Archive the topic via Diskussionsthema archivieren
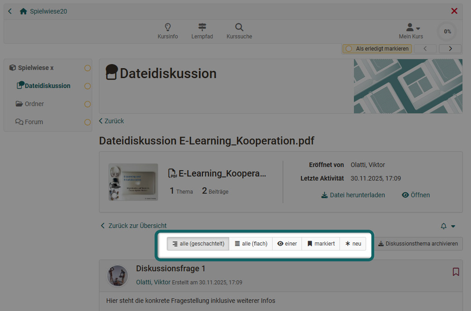The width and height of the screenshot is (471, 311). coord(418,243)
